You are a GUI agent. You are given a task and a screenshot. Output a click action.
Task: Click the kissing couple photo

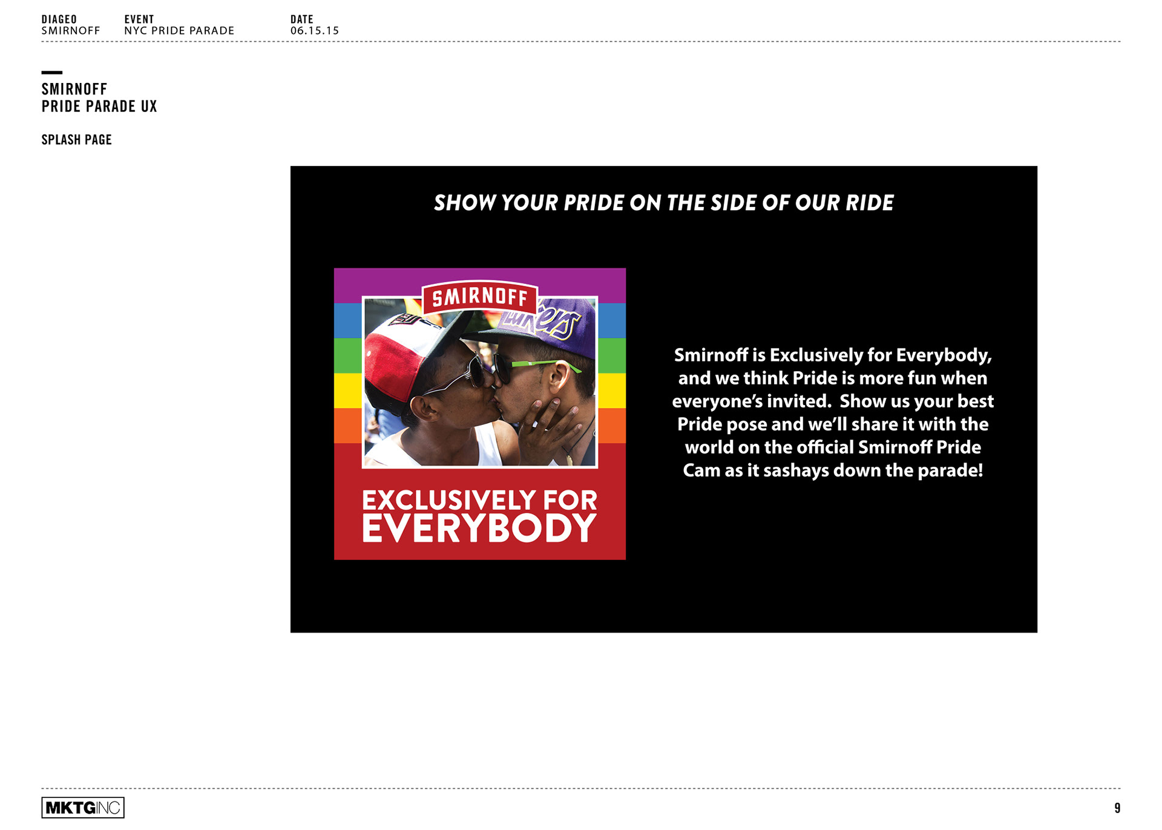[x=480, y=382]
